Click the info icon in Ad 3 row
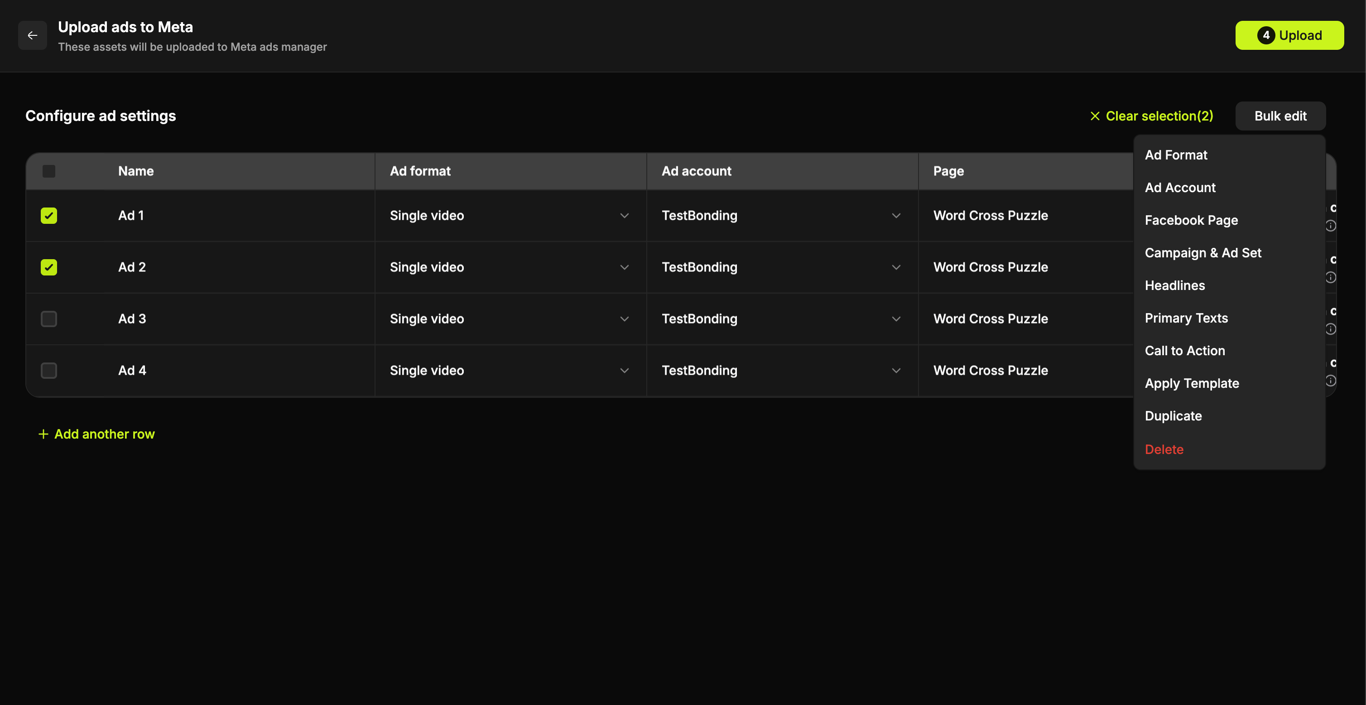 [1331, 329]
